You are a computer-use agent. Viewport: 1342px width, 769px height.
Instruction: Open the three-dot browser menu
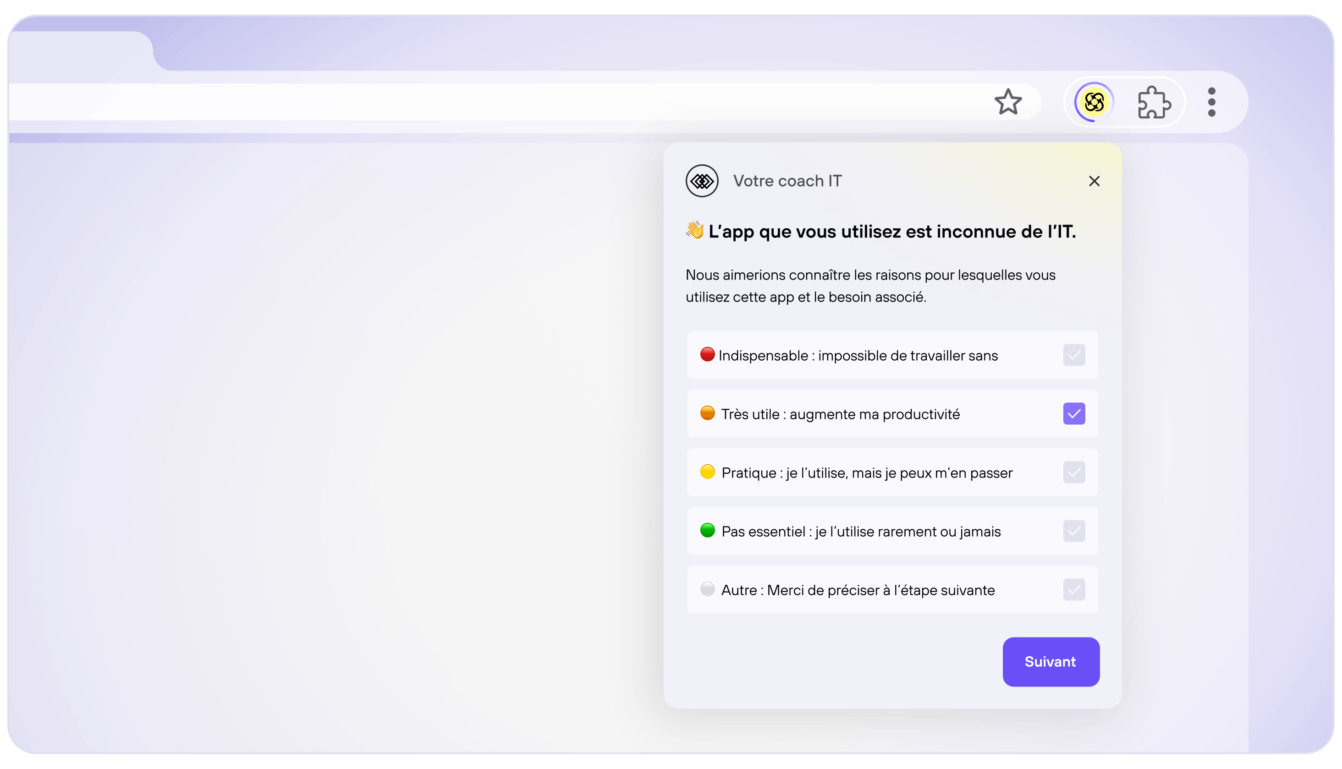coord(1211,102)
